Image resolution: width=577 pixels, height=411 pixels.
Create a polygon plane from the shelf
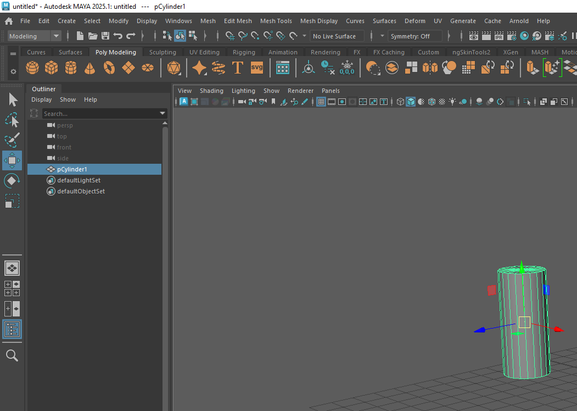pos(128,68)
